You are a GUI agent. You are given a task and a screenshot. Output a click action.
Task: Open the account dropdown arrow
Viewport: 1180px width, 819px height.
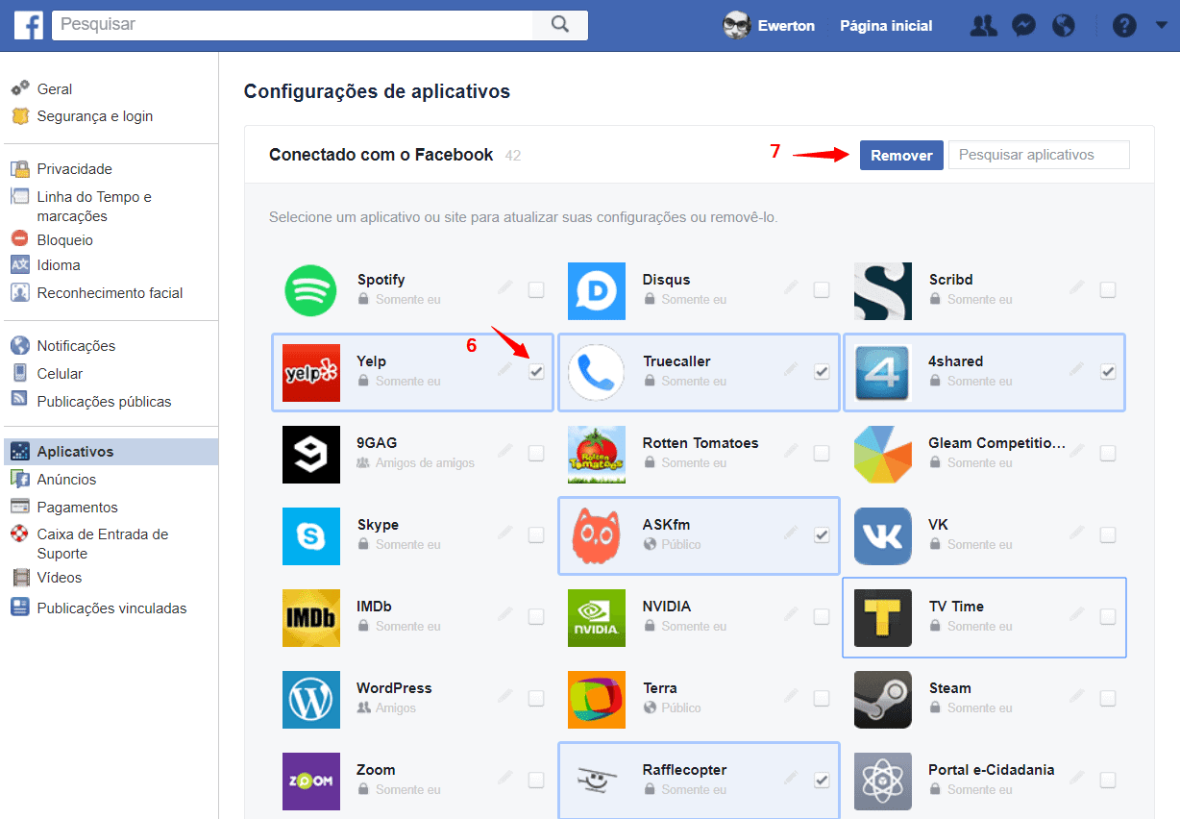coord(1161,25)
